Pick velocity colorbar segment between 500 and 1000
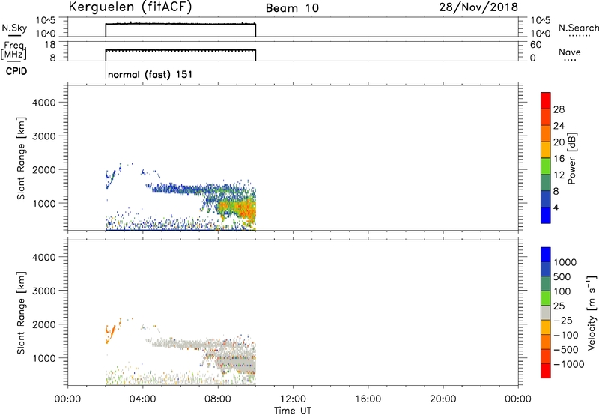The width and height of the screenshot is (599, 415). [x=546, y=269]
